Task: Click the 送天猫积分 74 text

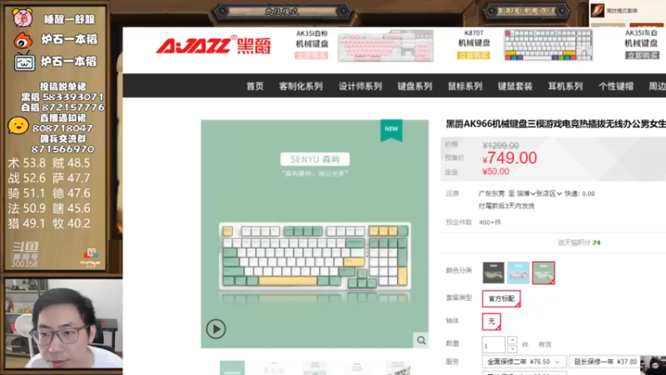Action: [x=579, y=242]
